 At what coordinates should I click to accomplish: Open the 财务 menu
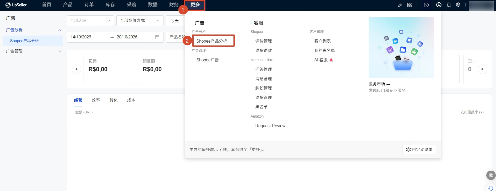point(174,5)
